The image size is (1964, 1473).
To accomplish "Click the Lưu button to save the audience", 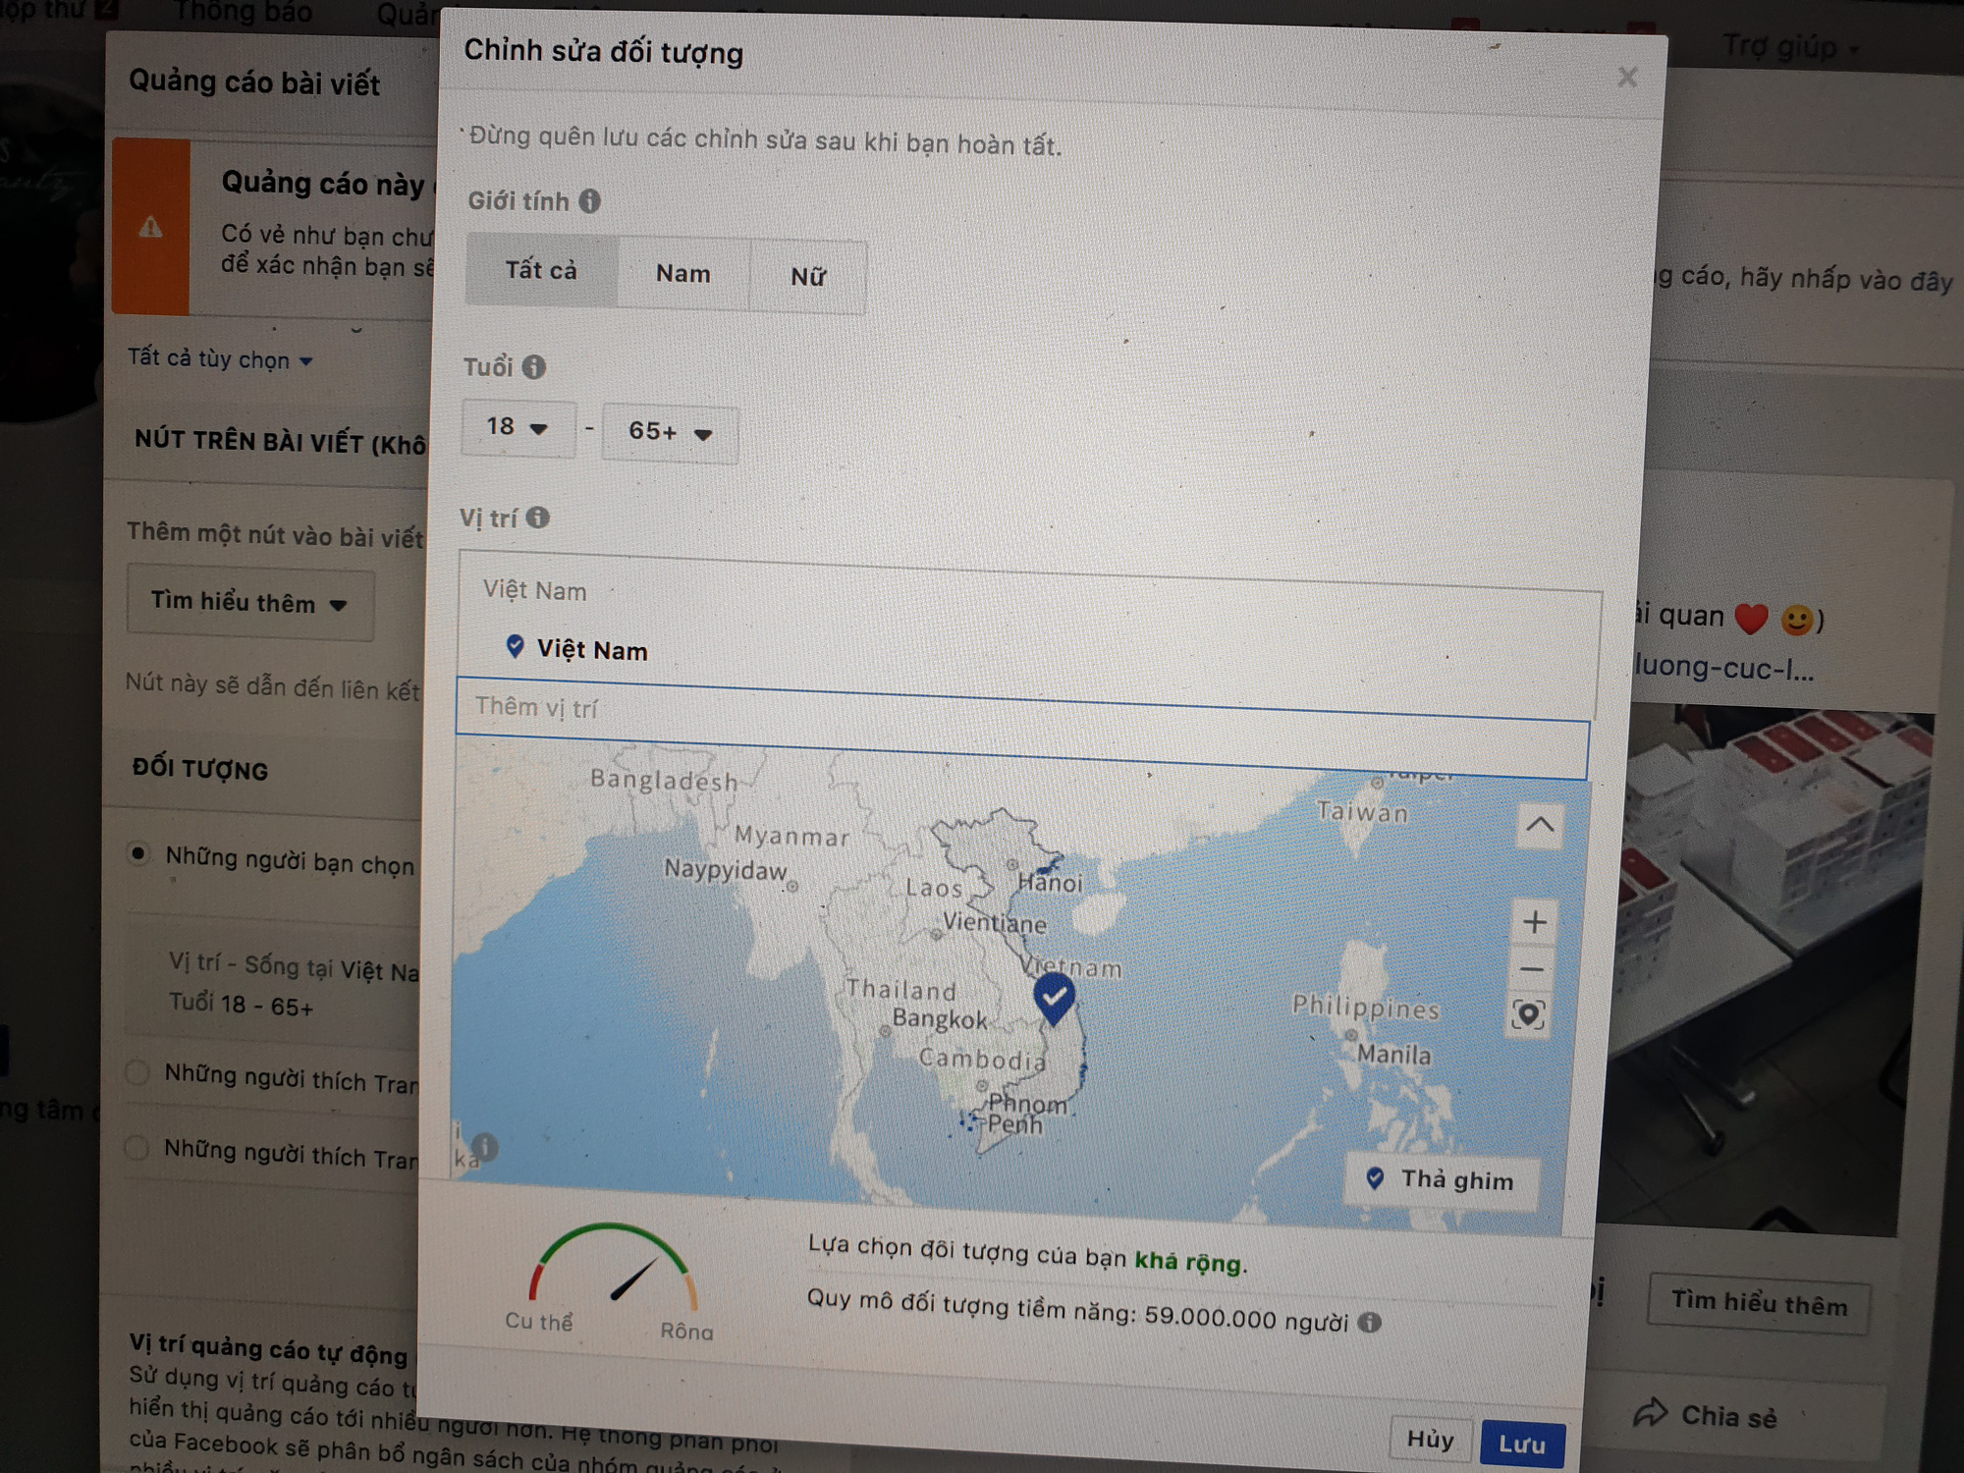I will point(1521,1444).
